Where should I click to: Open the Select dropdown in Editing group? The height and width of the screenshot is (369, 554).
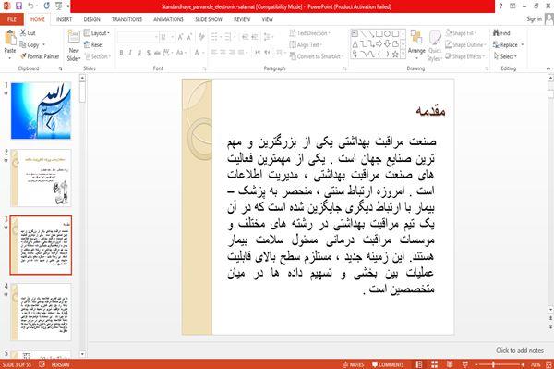[505, 56]
